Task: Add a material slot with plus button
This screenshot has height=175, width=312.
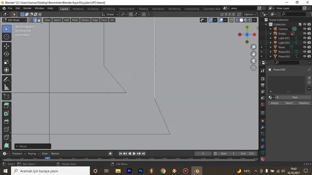Action: coord(309,78)
